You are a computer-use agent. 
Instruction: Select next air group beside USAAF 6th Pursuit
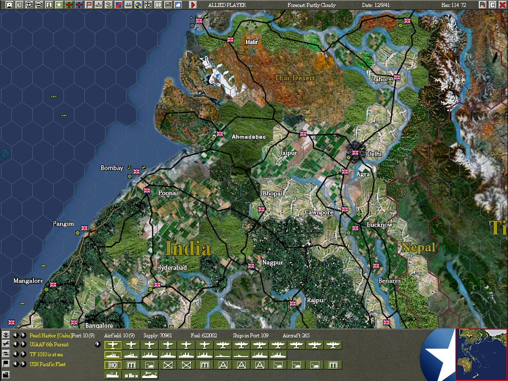click(x=23, y=344)
